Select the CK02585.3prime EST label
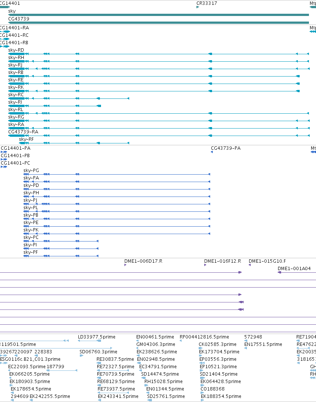Screen dimensions: 316x402 (x=218, y=344)
